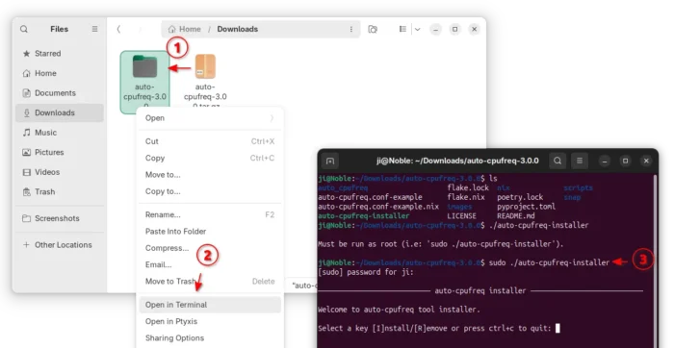Open path bar three-dot menu
Viewport: 674px width, 348px height.
[x=351, y=29]
